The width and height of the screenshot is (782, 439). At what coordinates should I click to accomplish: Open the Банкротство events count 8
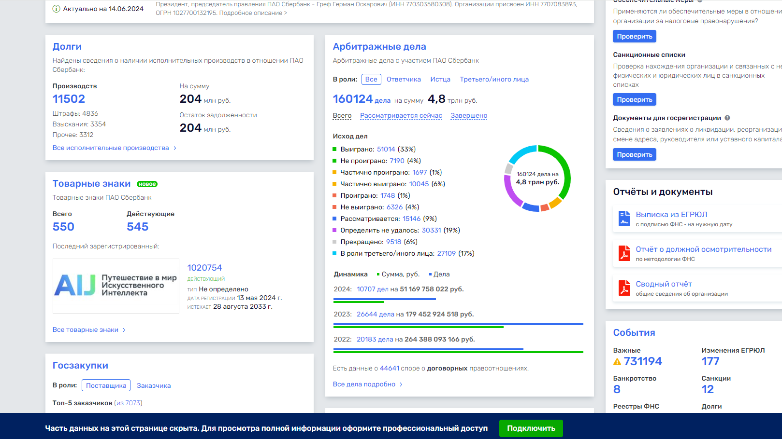pyautogui.click(x=617, y=389)
